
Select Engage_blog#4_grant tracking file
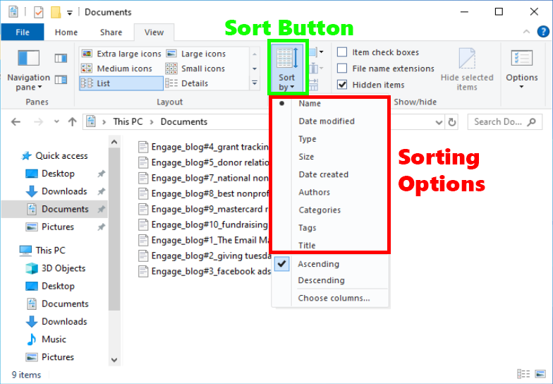click(x=204, y=147)
